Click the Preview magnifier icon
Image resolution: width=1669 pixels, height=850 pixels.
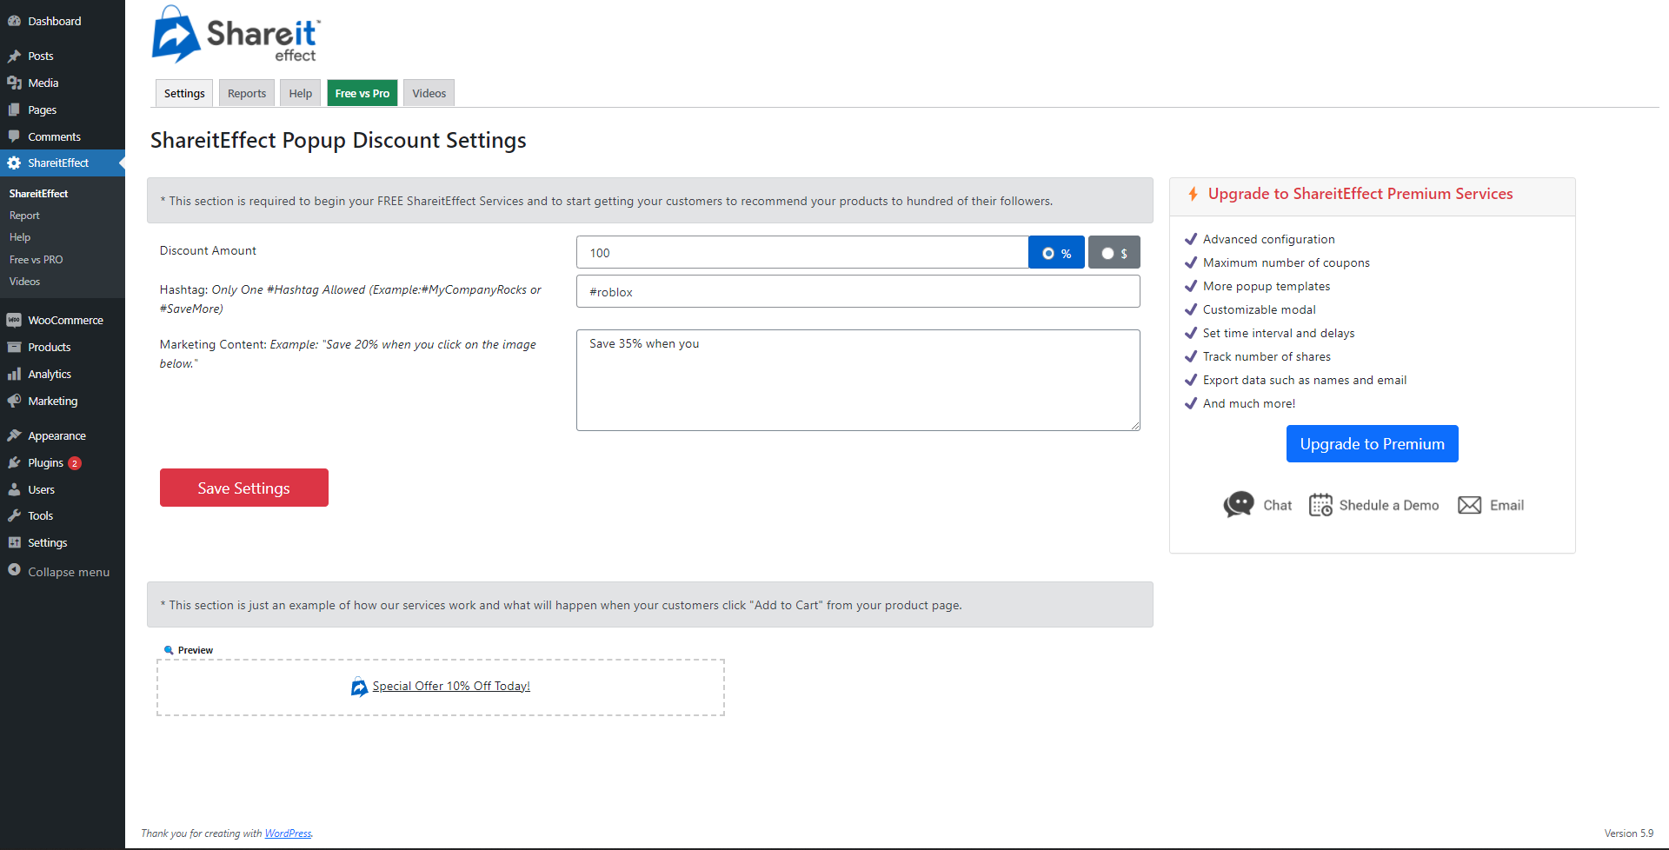click(169, 650)
